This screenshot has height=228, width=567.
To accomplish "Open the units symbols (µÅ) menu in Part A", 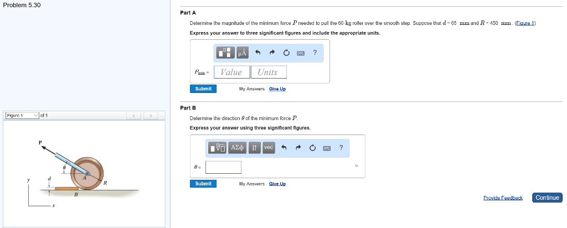I will (243, 53).
